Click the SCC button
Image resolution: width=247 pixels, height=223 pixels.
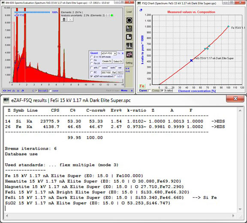click(x=120, y=73)
